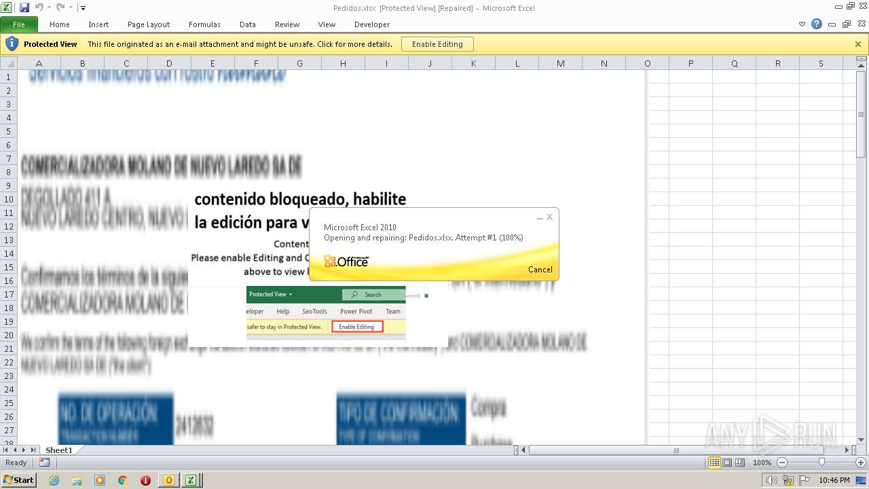The width and height of the screenshot is (869, 489).
Task: Switch to Page Break Preview button
Action: click(x=740, y=463)
